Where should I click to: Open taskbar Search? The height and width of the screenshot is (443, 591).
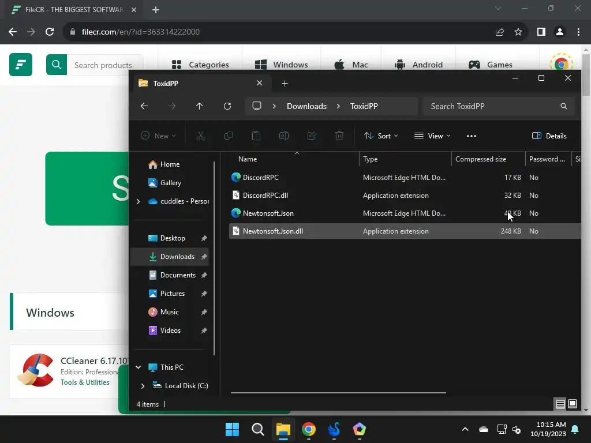[258, 429]
